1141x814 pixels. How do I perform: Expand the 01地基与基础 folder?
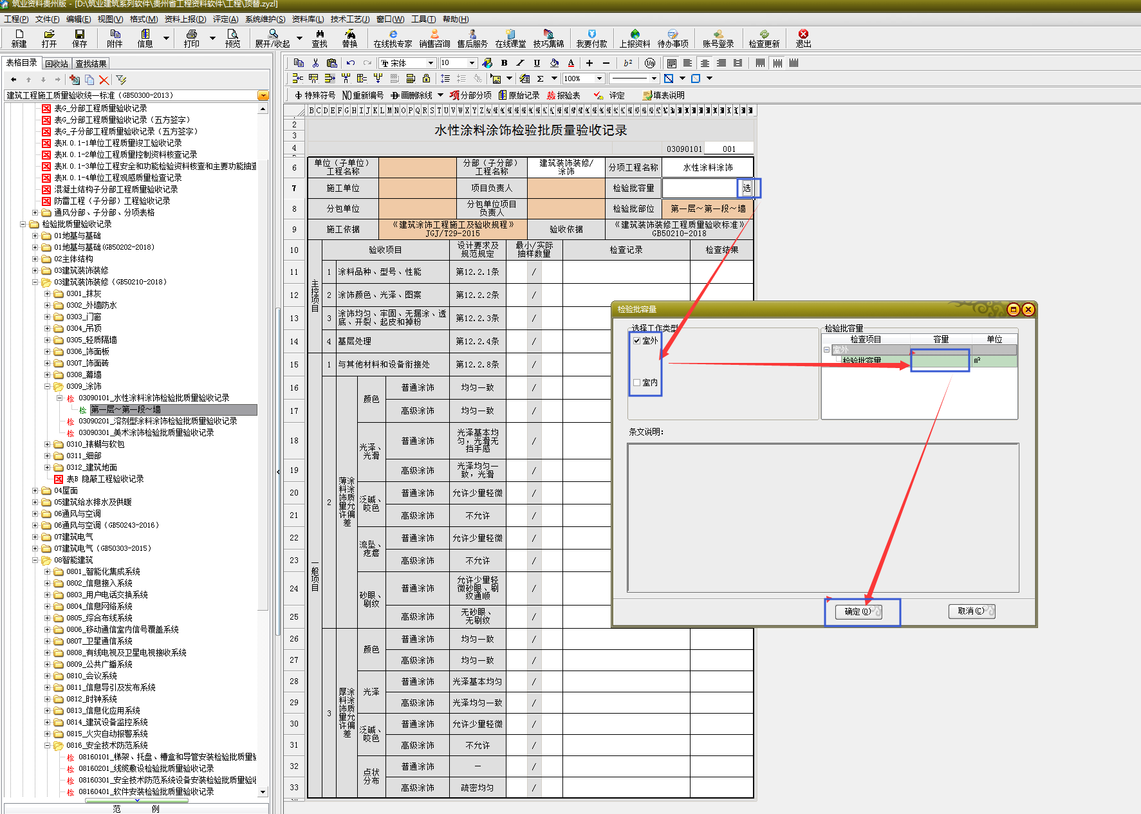[x=35, y=236]
